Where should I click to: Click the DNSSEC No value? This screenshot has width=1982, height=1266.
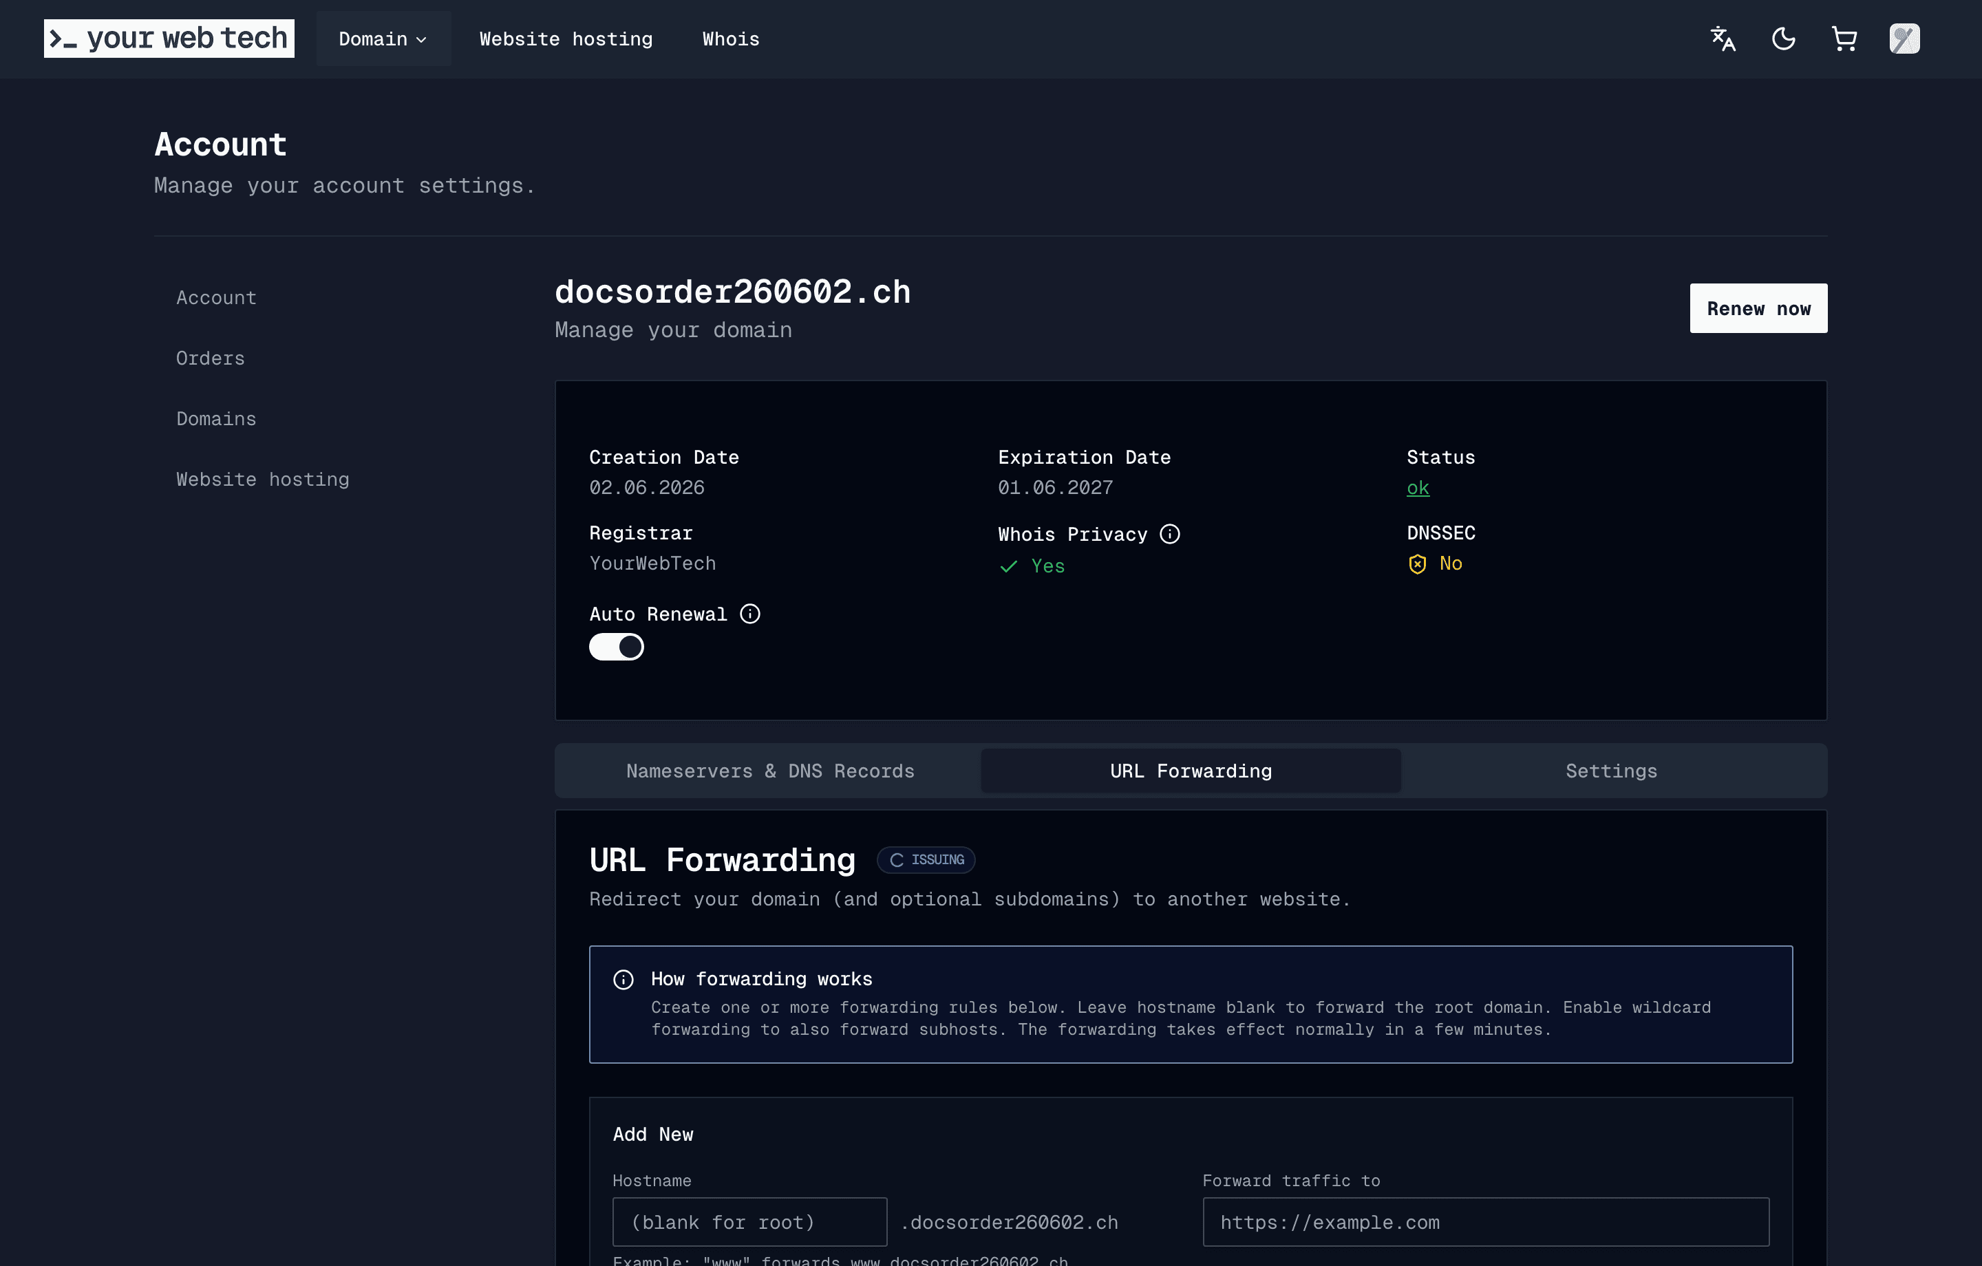pyautogui.click(x=1451, y=563)
